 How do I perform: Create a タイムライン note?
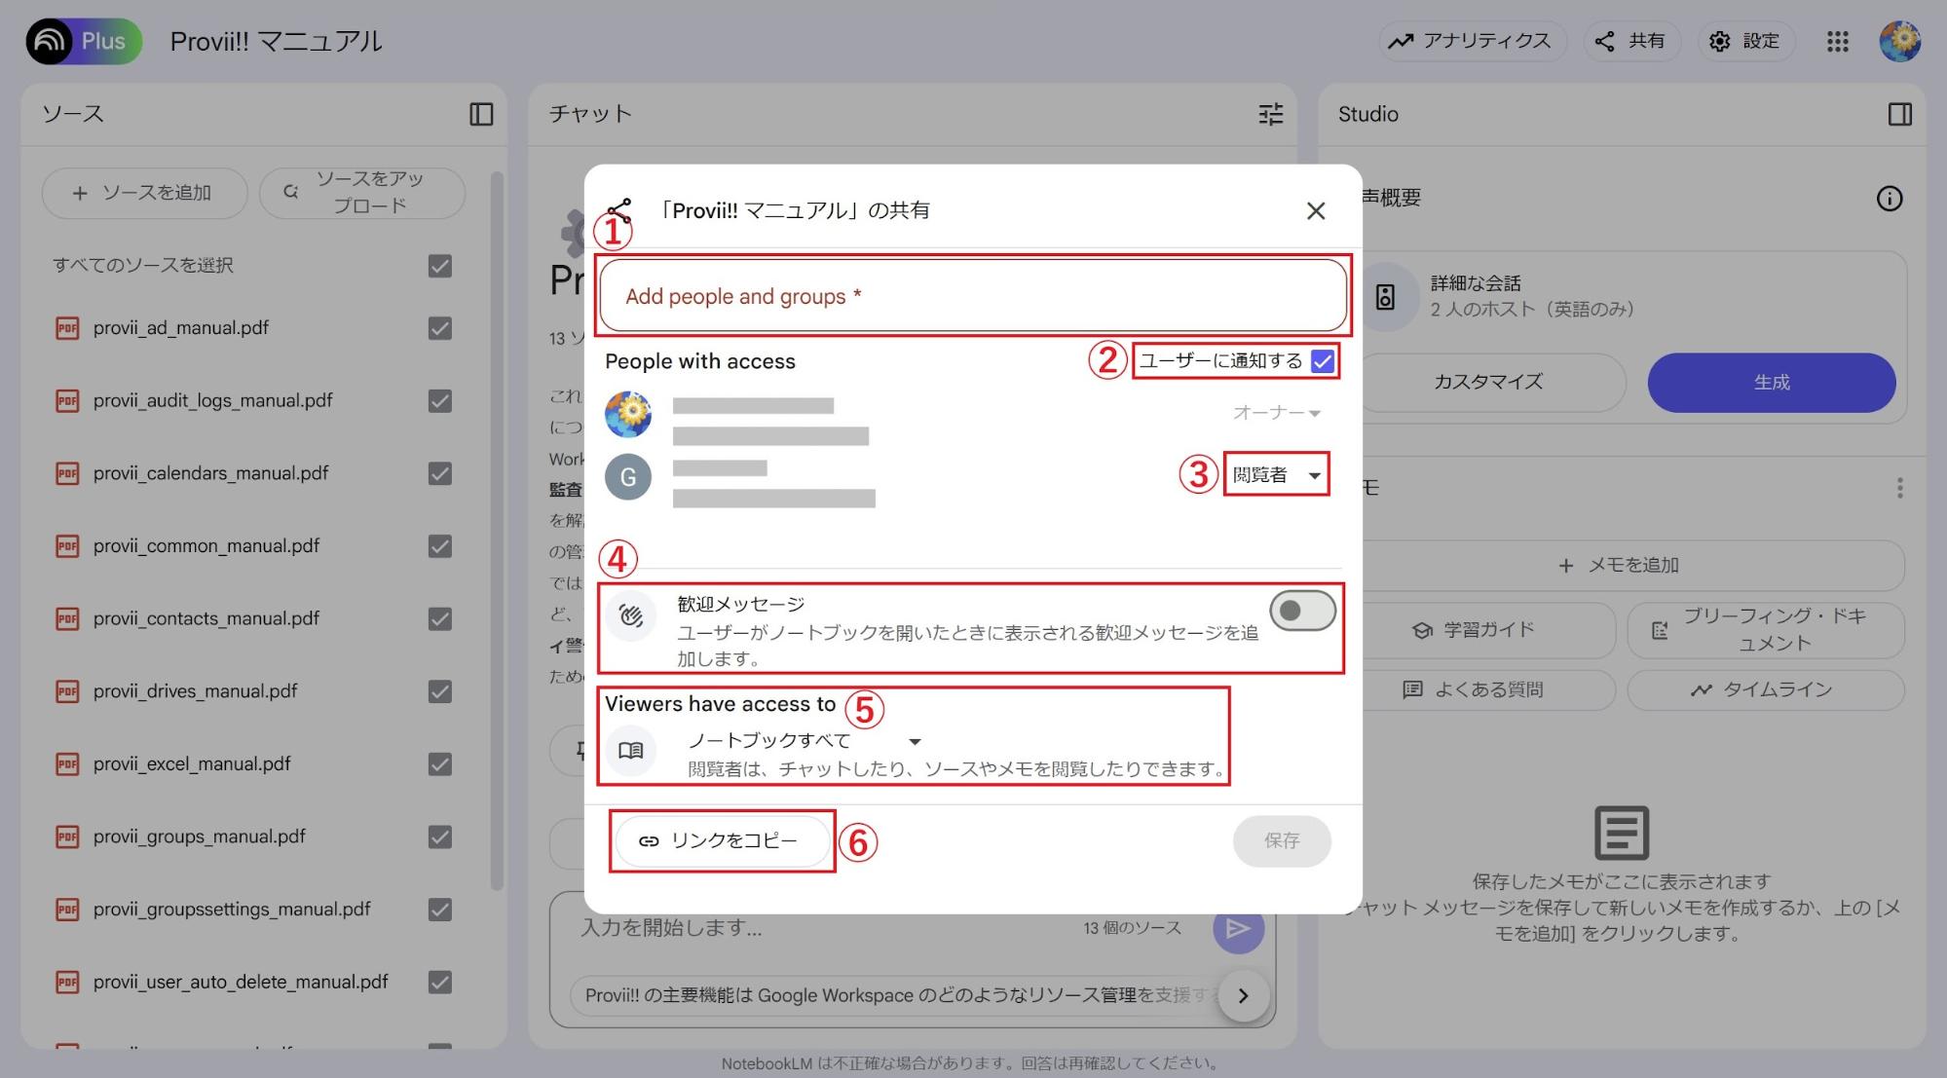click(1765, 689)
